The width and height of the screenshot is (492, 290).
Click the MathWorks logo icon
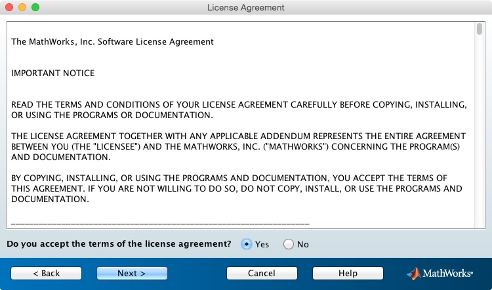click(413, 273)
